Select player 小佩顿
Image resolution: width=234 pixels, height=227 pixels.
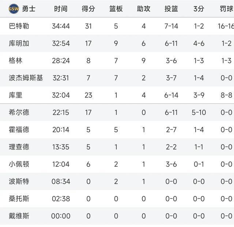[x=19, y=164]
